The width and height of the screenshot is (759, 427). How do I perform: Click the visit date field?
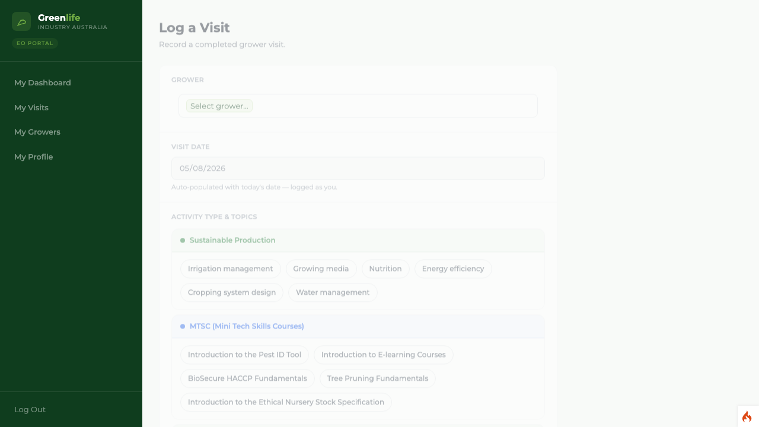point(358,168)
